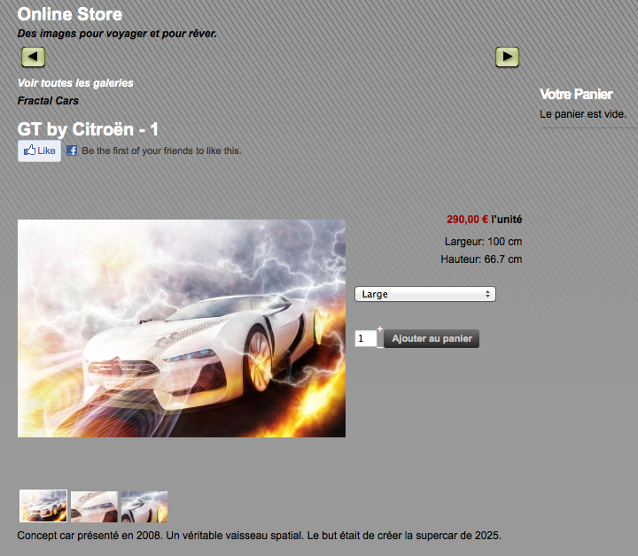Open Voir toutes les galeries link

(75, 83)
